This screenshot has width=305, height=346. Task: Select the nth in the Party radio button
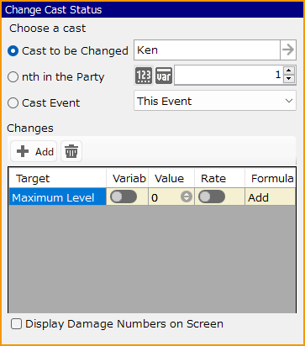click(x=13, y=76)
